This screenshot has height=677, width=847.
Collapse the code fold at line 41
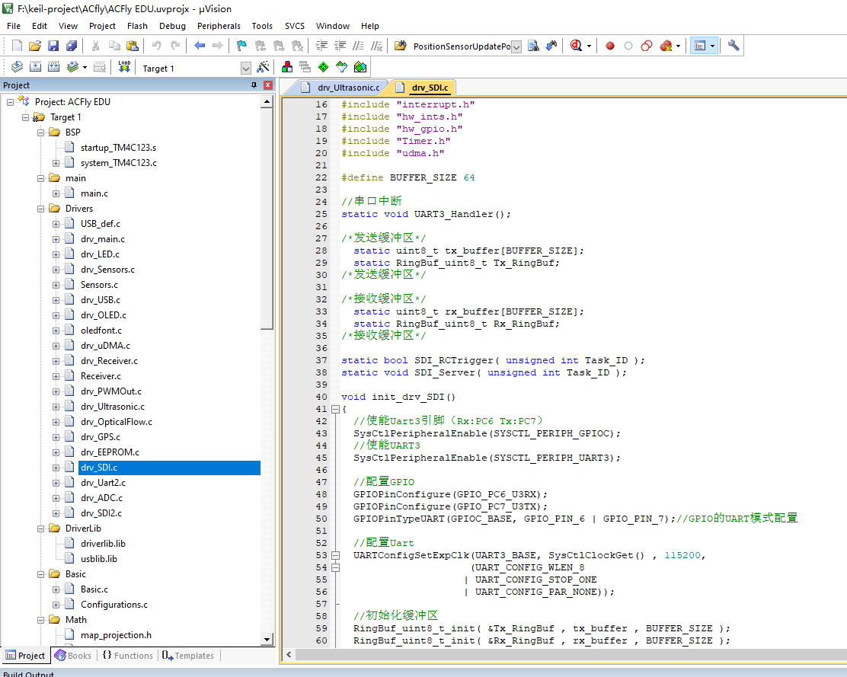pos(335,409)
